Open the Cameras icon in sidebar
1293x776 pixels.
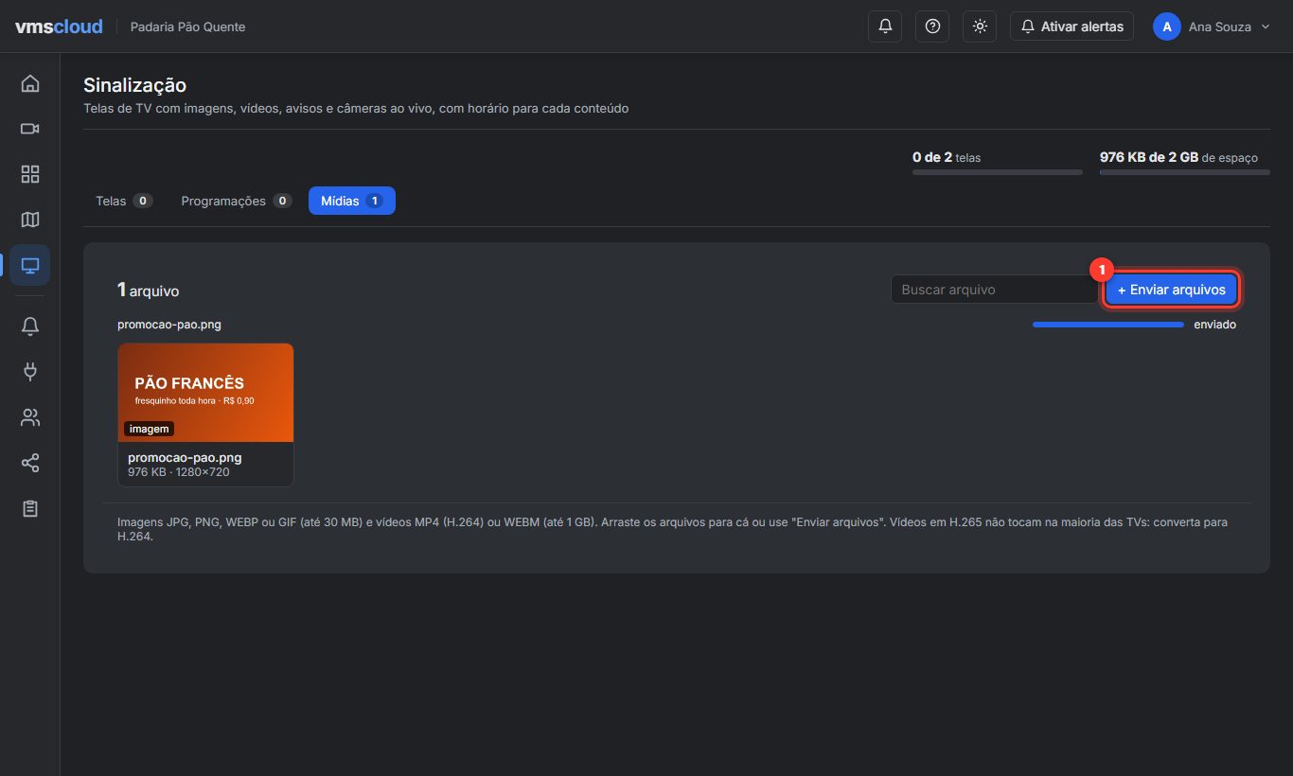(30, 129)
